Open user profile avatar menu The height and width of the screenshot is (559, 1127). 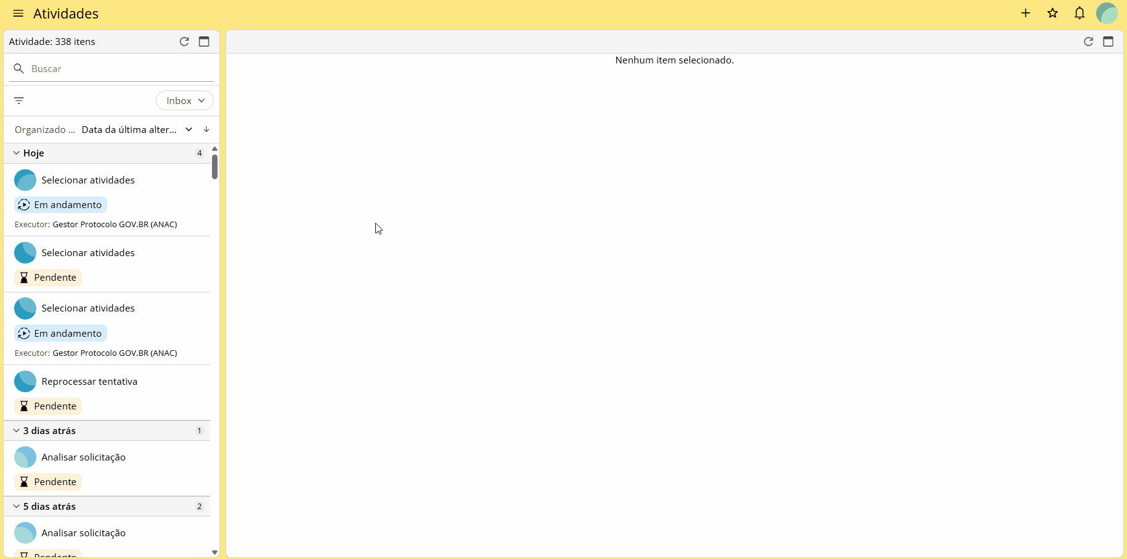pos(1107,13)
